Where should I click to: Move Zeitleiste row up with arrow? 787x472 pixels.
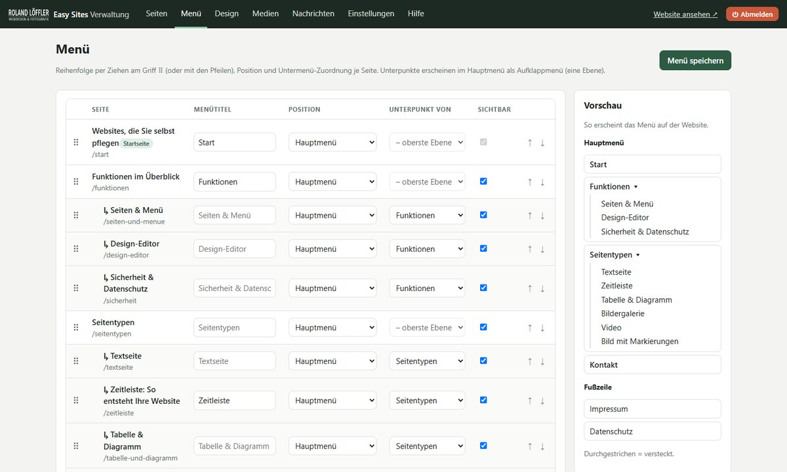[530, 401]
